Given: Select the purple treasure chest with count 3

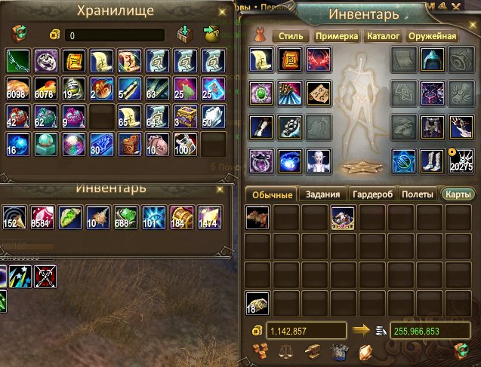Looking at the screenshot, I should click(185, 117).
